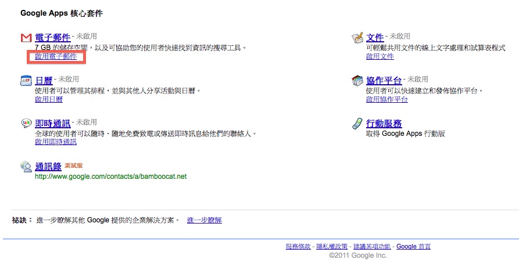Activate the 啟用文件 link
Image resolution: width=519 pixels, height=263 pixels.
click(x=380, y=56)
